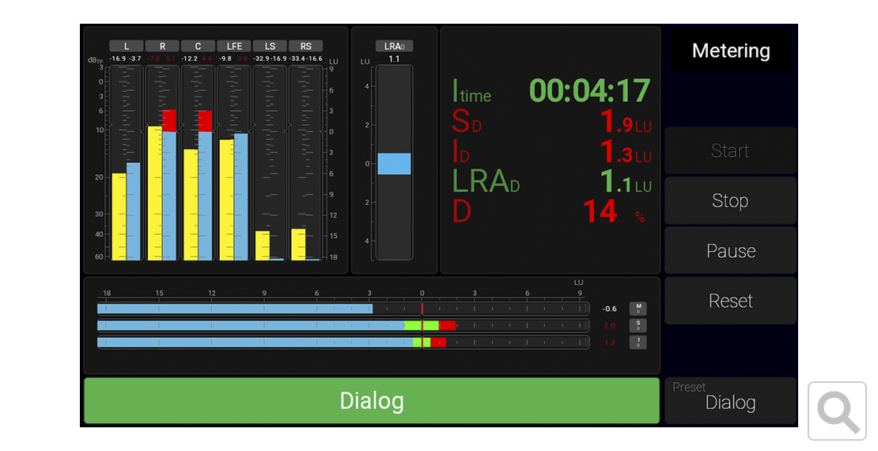Click the green Dialog banner
The width and height of the screenshot is (878, 451).
[371, 400]
